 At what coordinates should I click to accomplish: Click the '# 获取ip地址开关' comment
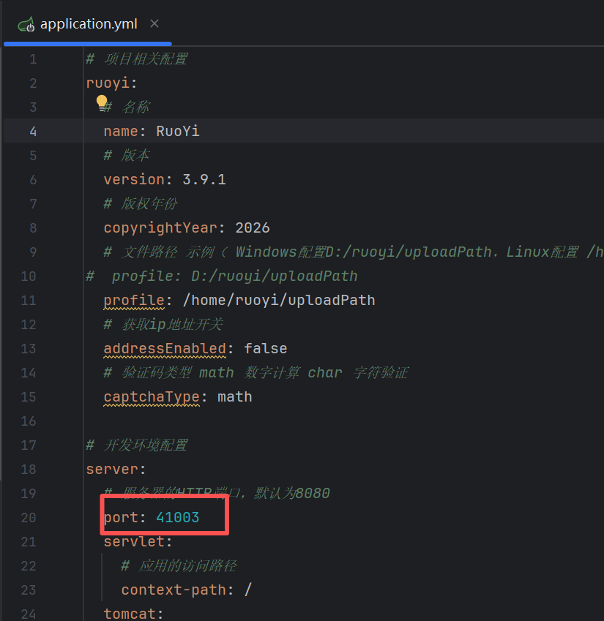tap(163, 325)
